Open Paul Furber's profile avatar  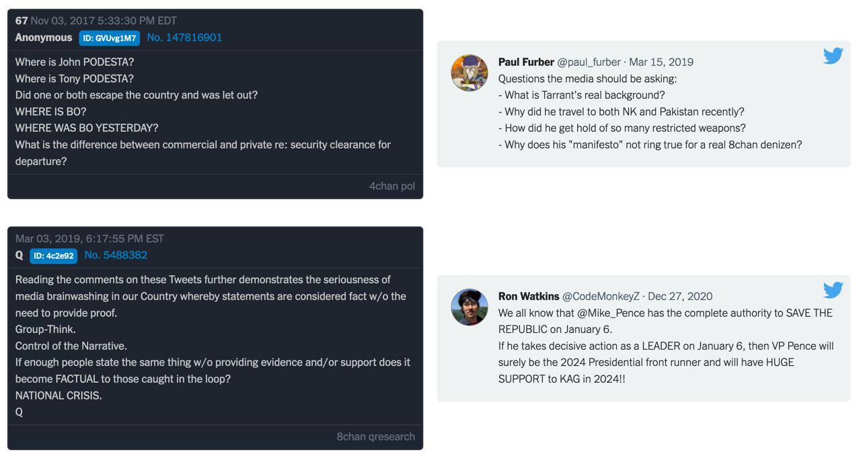click(x=470, y=73)
